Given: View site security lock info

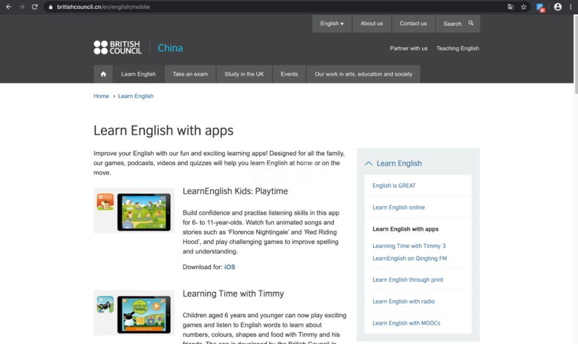Looking at the screenshot, I should click(50, 7).
